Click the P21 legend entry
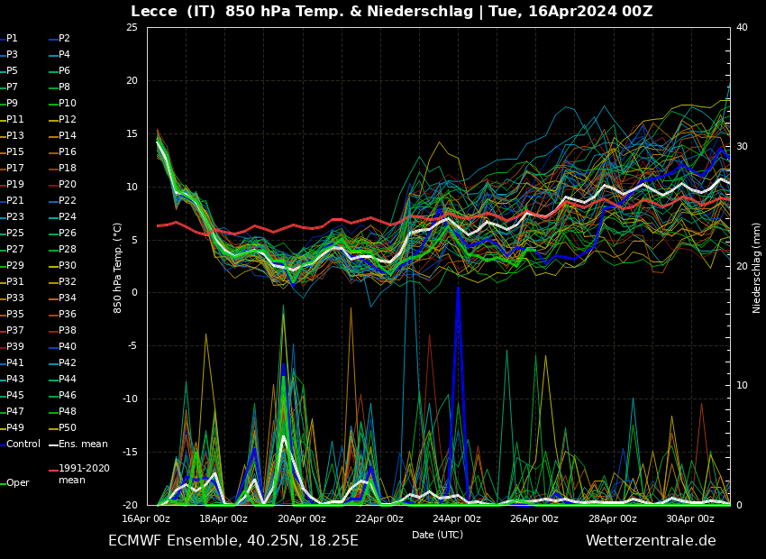Image resolution: width=766 pixels, height=559 pixels. (x=12, y=200)
